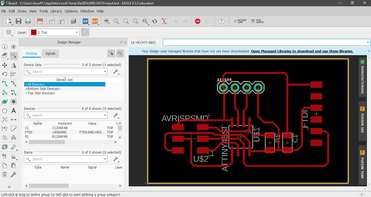The width and height of the screenshot is (371, 197).
Task: Select the Delete trash tool
Action: pyautogui.click(x=5, y=174)
